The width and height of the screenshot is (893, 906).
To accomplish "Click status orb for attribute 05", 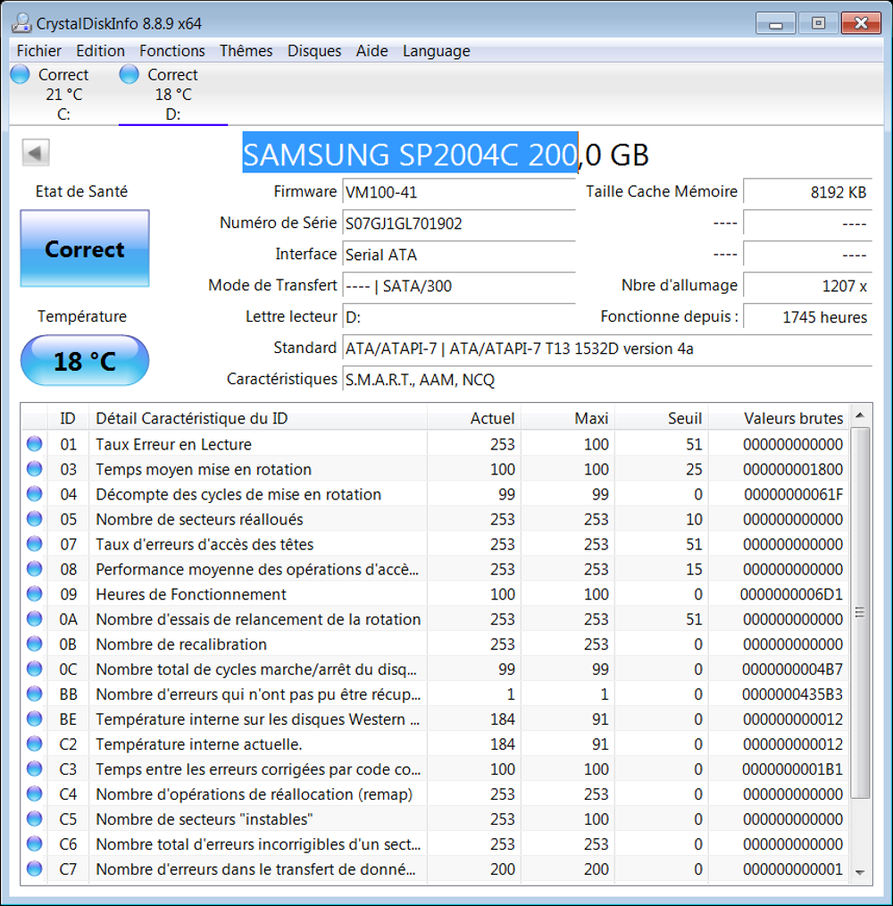I will pos(35,519).
